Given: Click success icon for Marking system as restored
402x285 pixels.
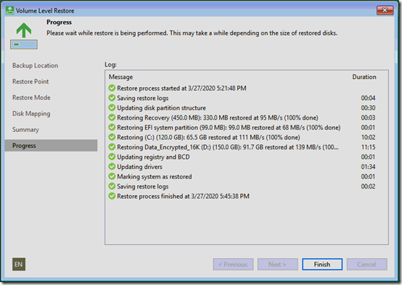Looking at the screenshot, I should click(x=112, y=176).
